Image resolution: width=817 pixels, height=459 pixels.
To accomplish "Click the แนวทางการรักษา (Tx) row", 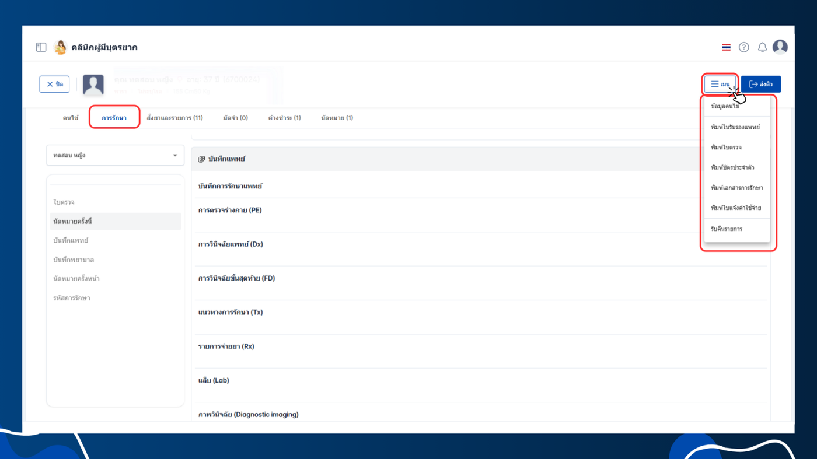I will (481, 318).
